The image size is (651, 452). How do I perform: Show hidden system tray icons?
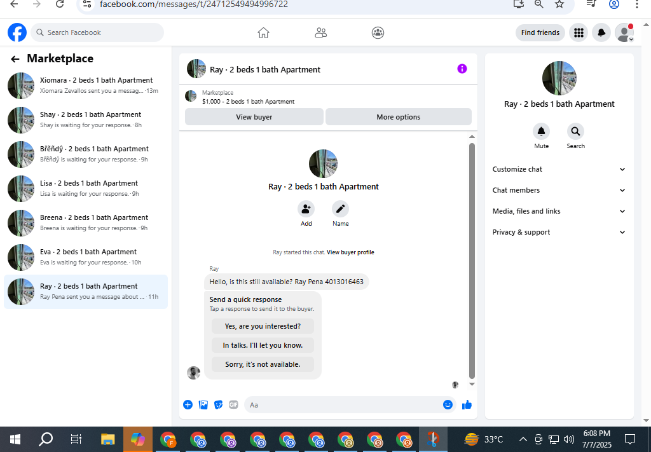[x=523, y=439]
